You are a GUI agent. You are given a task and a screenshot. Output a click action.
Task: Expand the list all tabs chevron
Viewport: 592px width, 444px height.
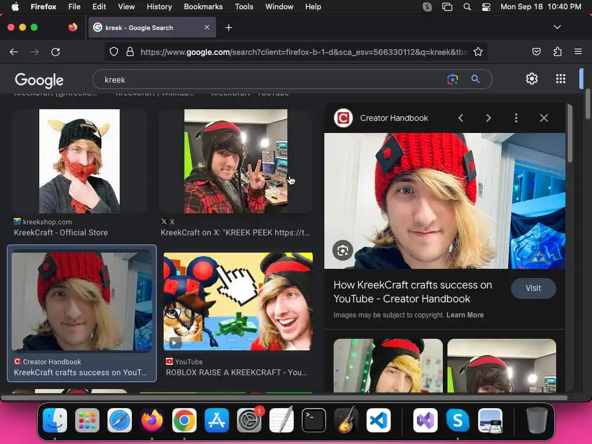pyautogui.click(x=557, y=27)
